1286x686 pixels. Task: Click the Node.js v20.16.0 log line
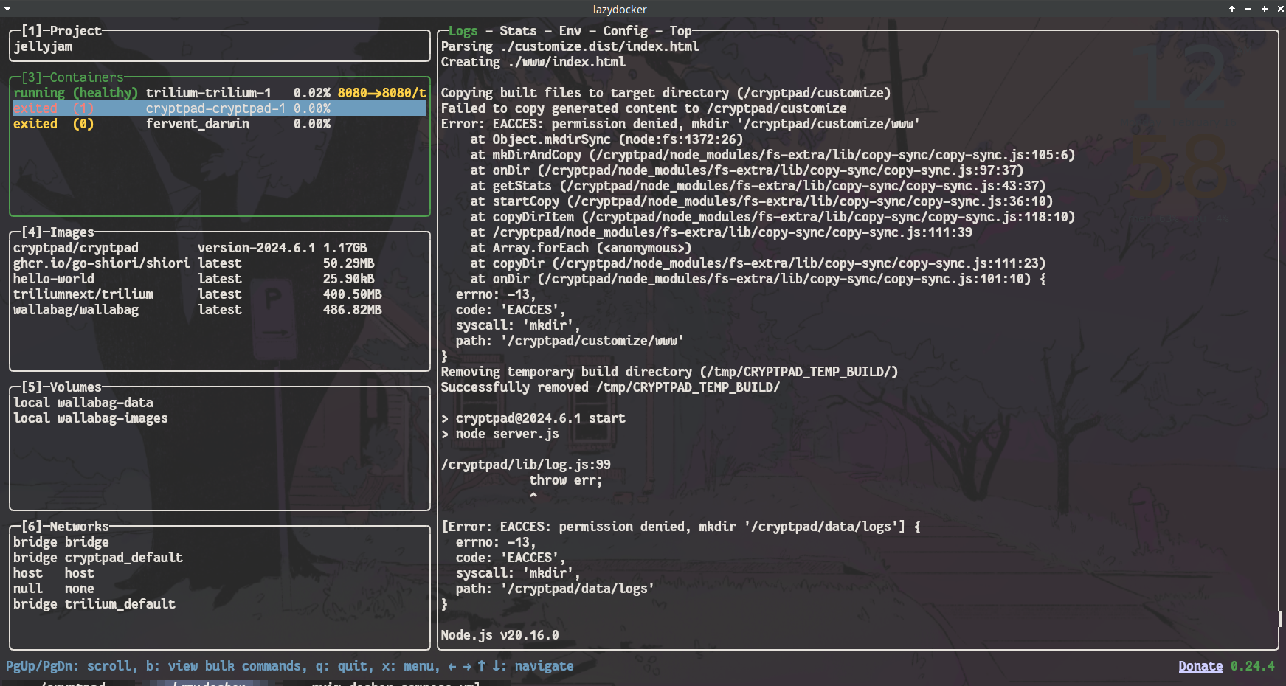click(499, 635)
